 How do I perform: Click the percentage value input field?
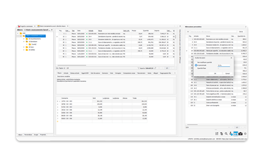[224, 65]
